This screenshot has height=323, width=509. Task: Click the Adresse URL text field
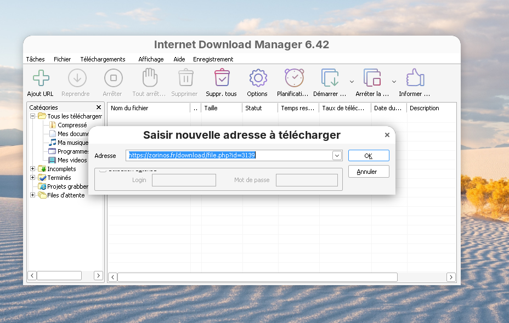[230, 156]
